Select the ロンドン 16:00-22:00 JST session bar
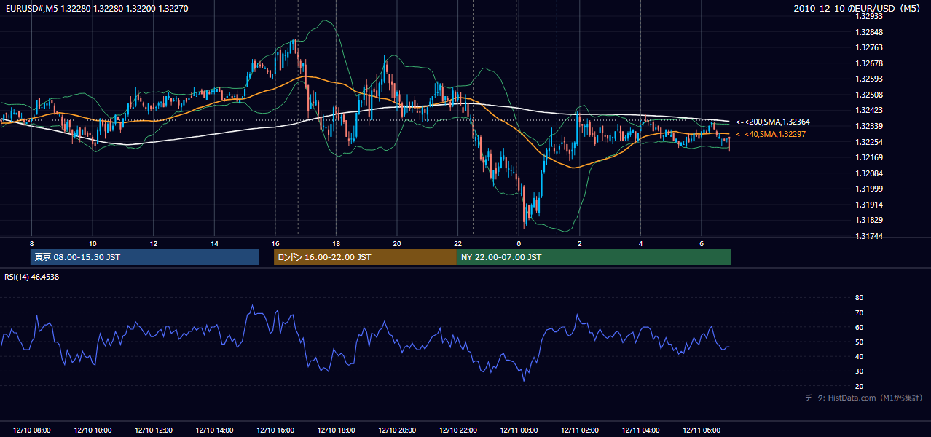The image size is (931, 437). coord(365,257)
